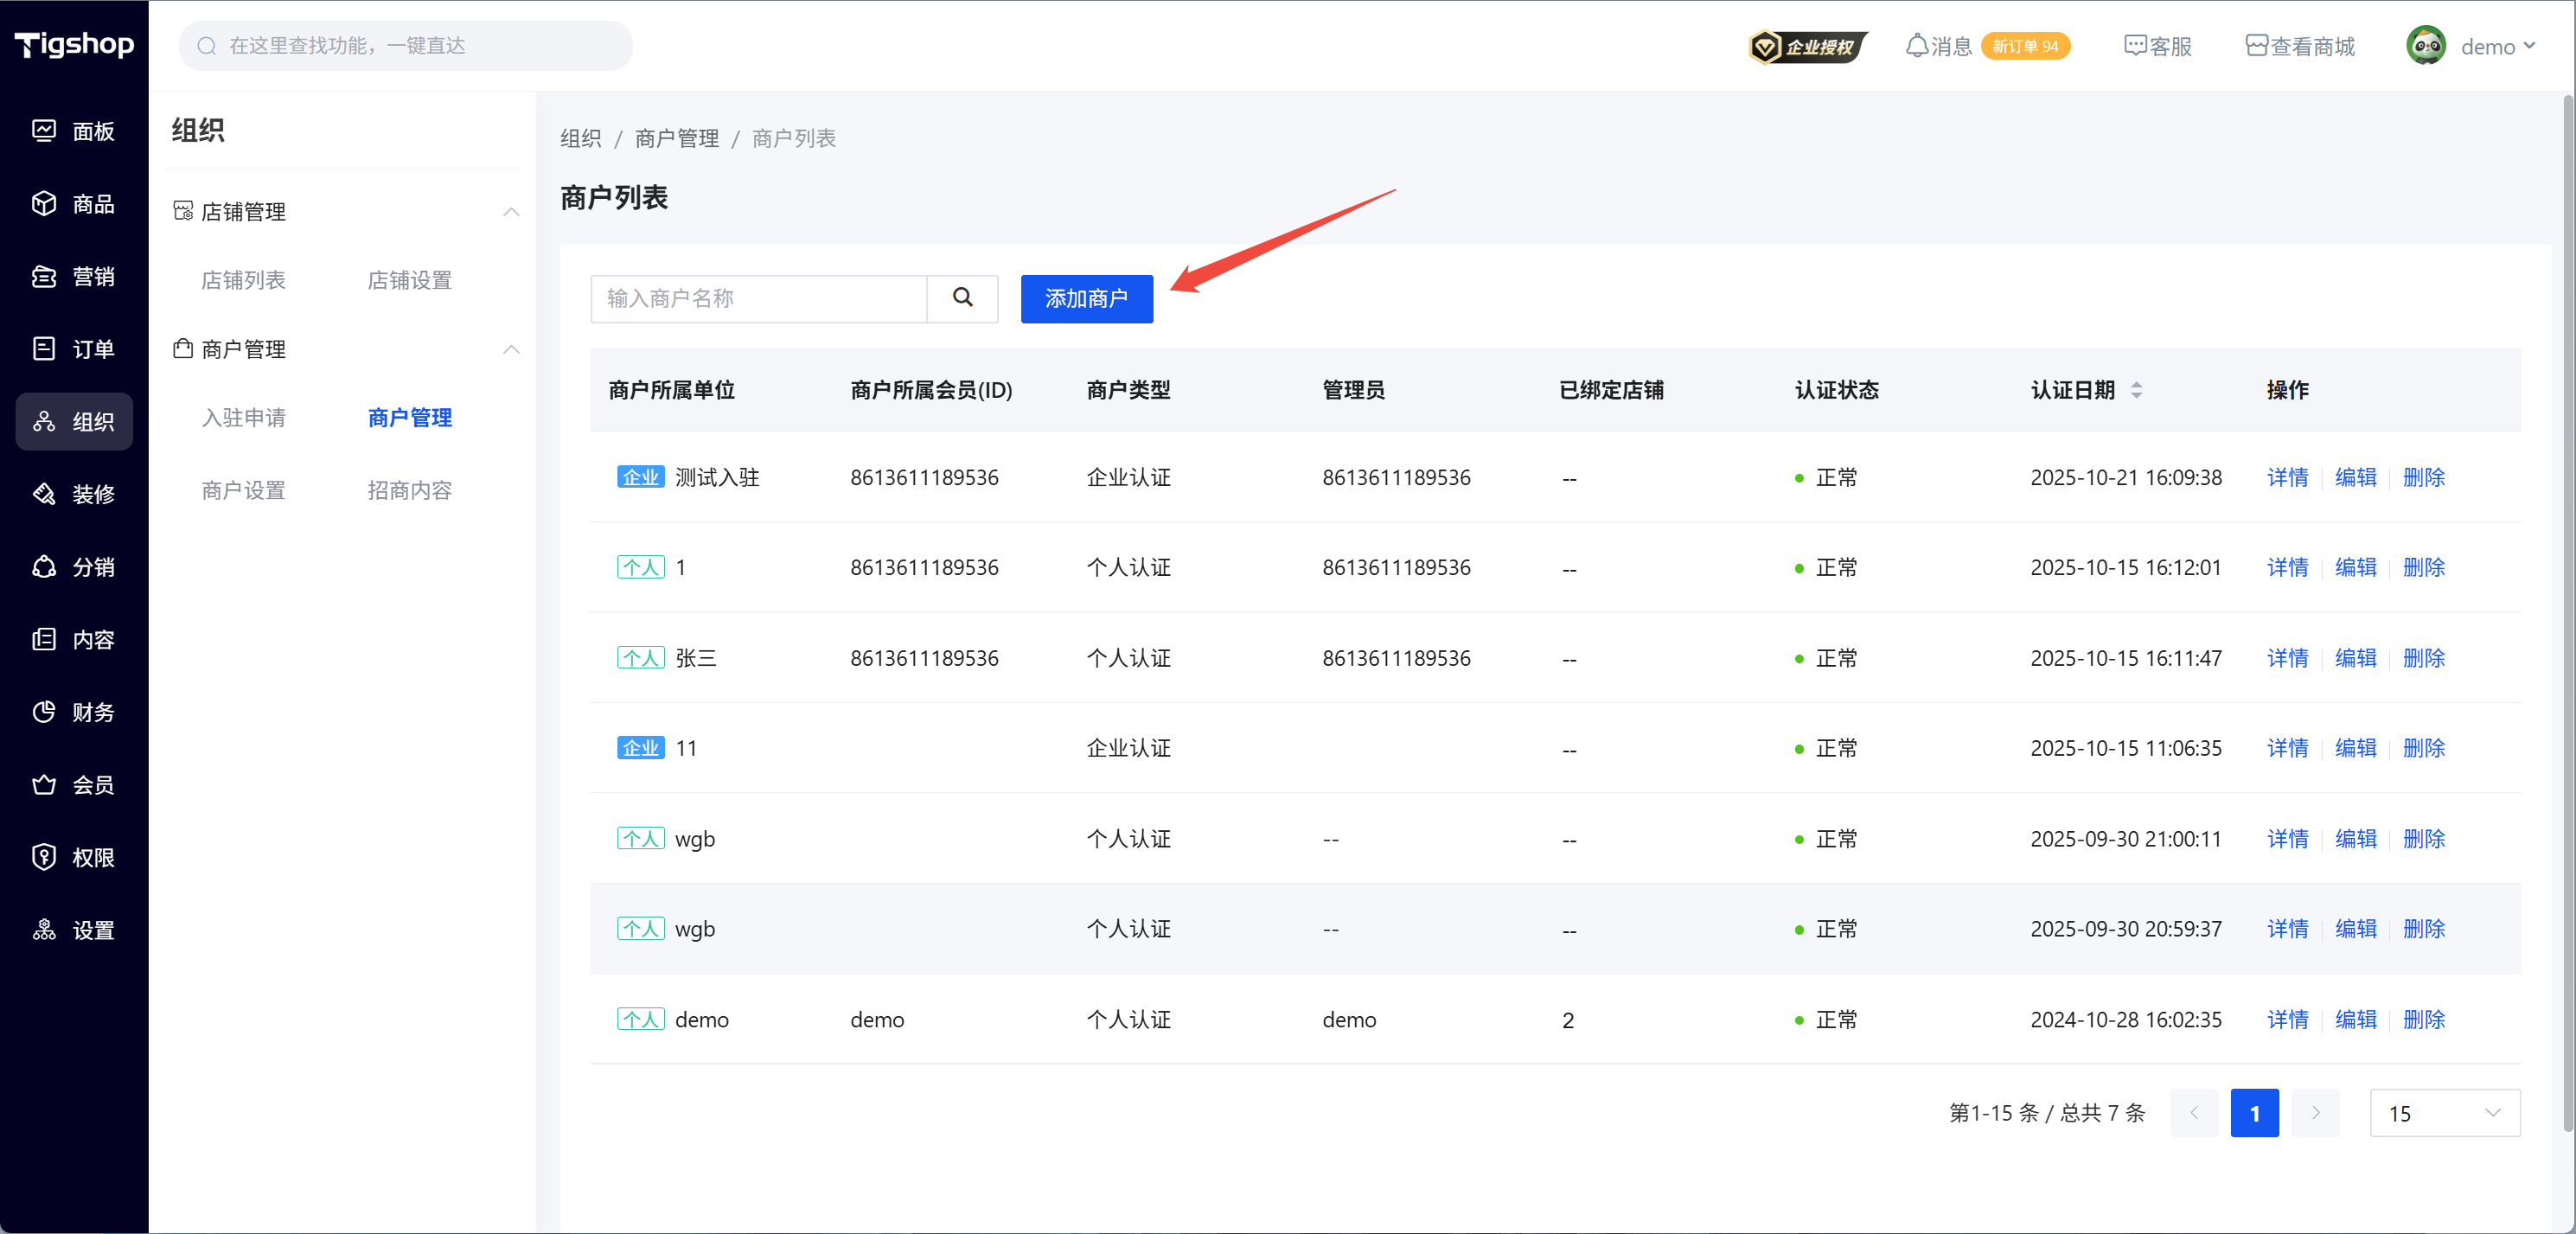Open 客服 customer service chat icon
2576x1234 pixels.
[2135, 46]
